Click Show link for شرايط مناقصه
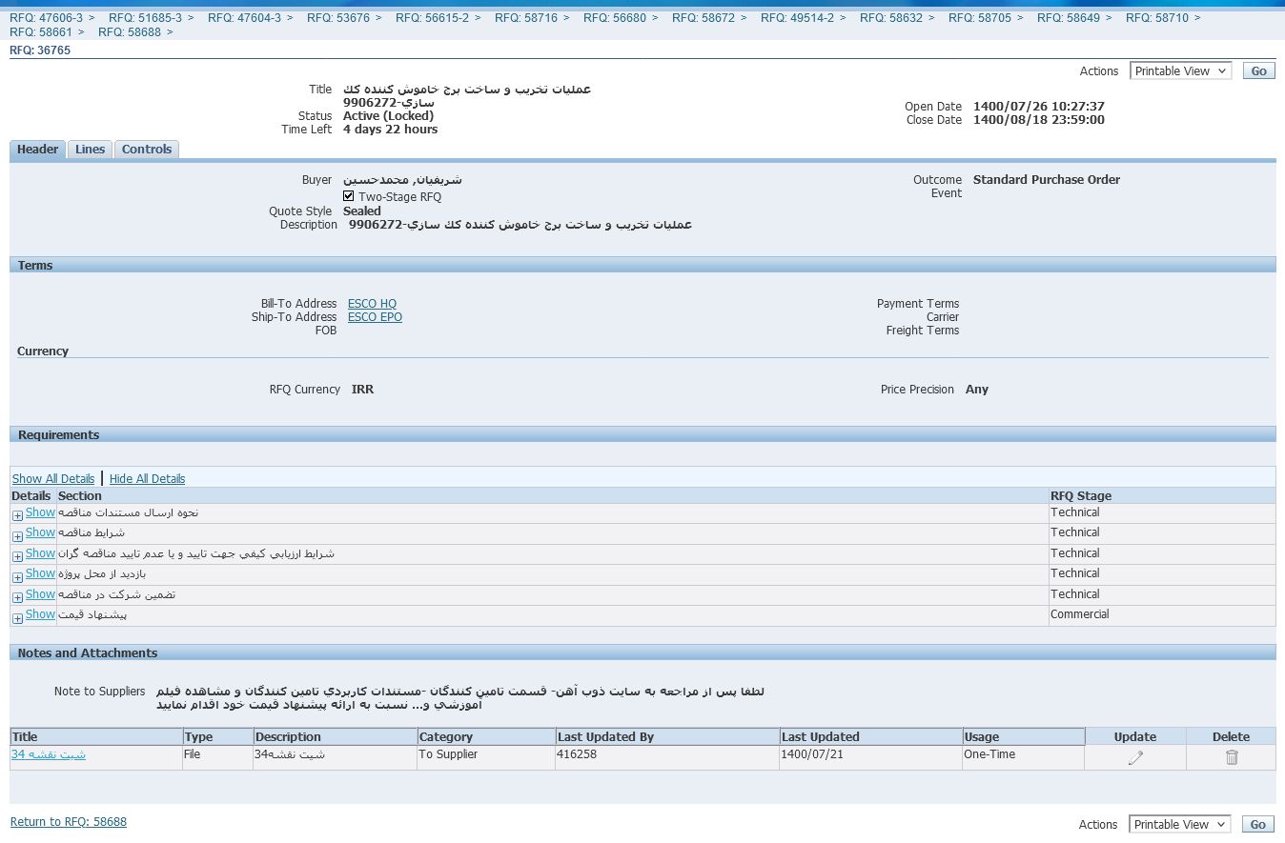Viewport: 1285px width, 843px height. click(40, 532)
